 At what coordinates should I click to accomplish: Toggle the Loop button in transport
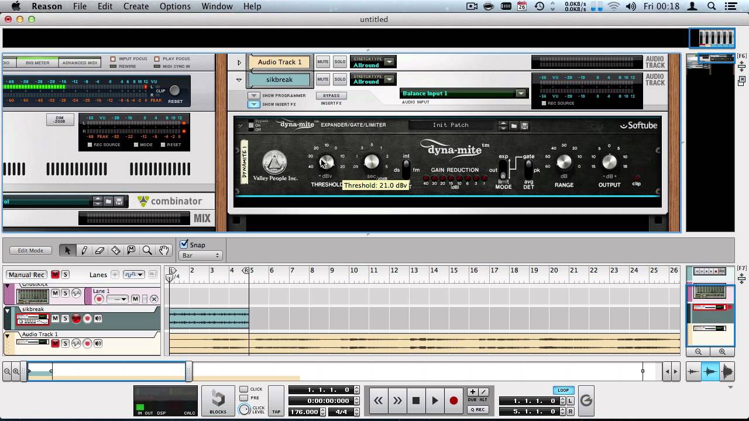pyautogui.click(x=563, y=390)
